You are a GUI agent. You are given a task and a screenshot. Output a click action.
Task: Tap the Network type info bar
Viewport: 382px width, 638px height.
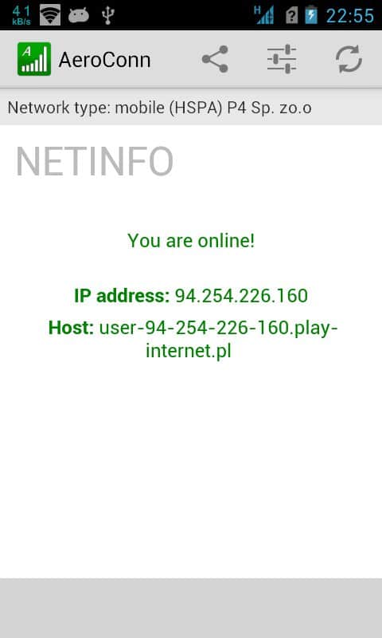(x=191, y=108)
